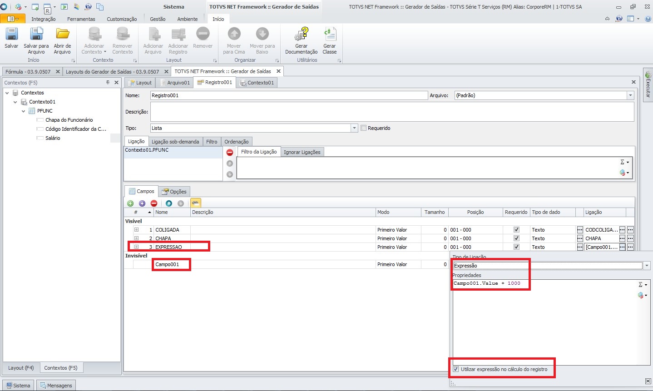Click the Gerar Classe ribbon icon
653x391 pixels.
[x=329, y=34]
